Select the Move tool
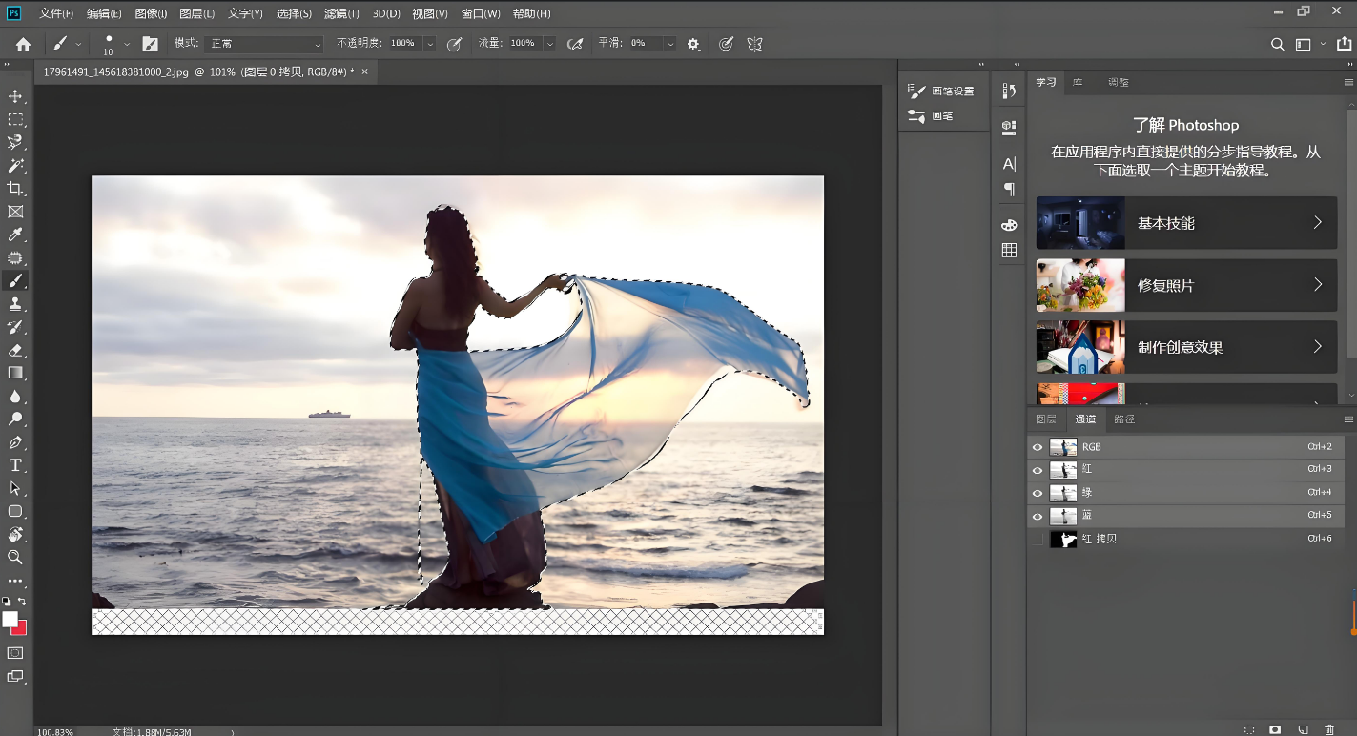 tap(15, 96)
